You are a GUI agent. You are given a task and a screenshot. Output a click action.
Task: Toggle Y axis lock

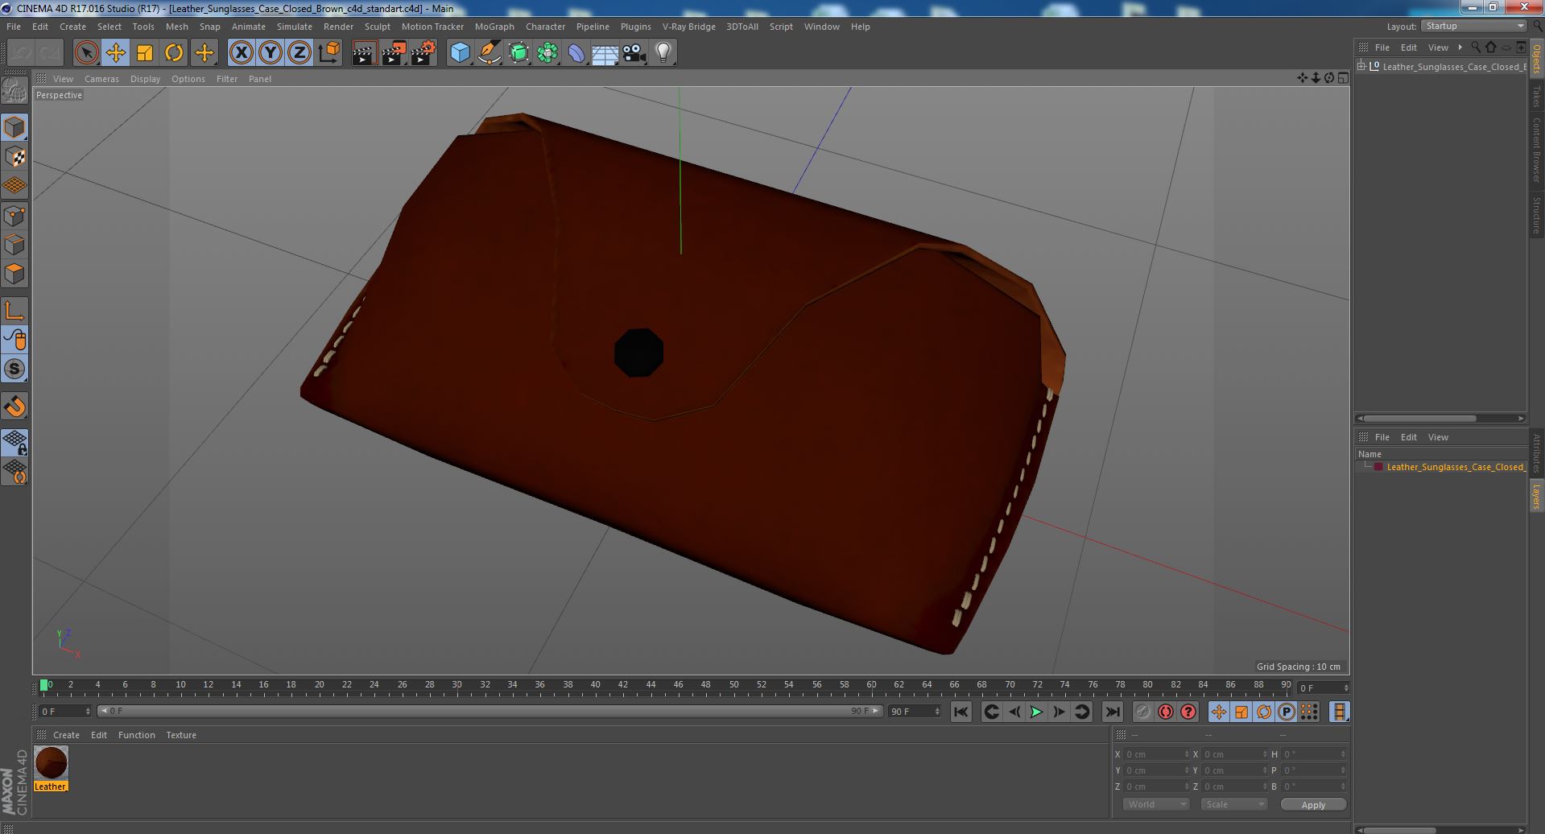click(x=271, y=53)
